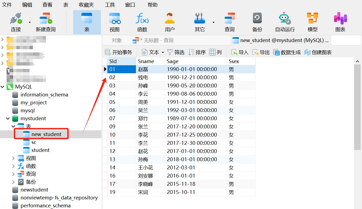This screenshot has height=209, width=362.
Task: Click the vertical scrollbar of the data grid
Action: click(357, 109)
